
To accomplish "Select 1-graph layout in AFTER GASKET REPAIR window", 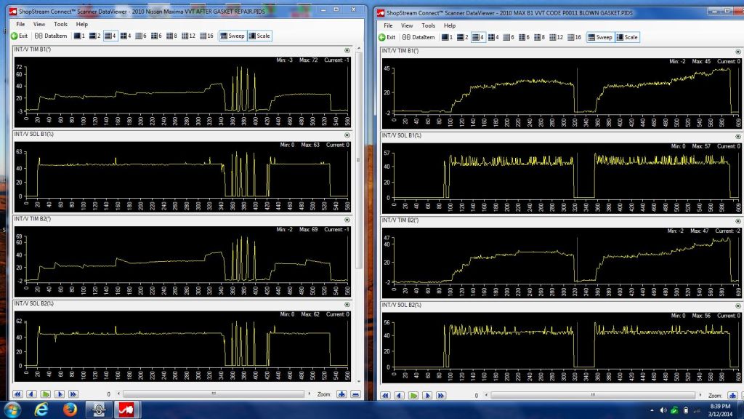I will click(79, 36).
